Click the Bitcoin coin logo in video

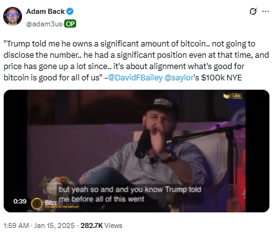[x=37, y=203]
